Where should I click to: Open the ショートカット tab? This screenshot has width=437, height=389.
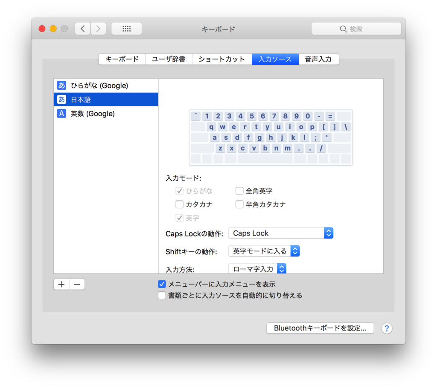coord(222,59)
